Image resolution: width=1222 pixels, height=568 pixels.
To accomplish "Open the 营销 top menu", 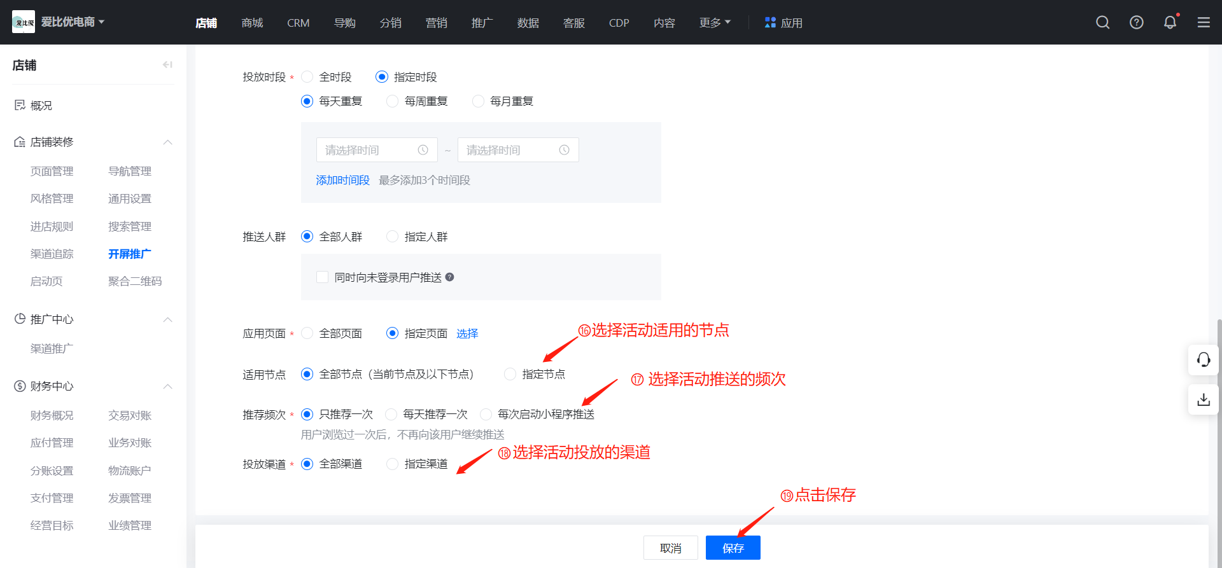I will pyautogui.click(x=436, y=23).
